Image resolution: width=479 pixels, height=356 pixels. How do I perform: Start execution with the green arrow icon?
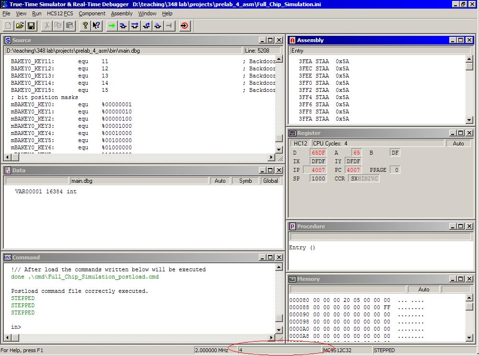click(x=112, y=26)
